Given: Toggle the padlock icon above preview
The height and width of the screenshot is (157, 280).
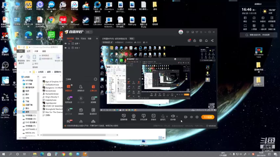Looking at the screenshot, I should click(x=195, y=40).
